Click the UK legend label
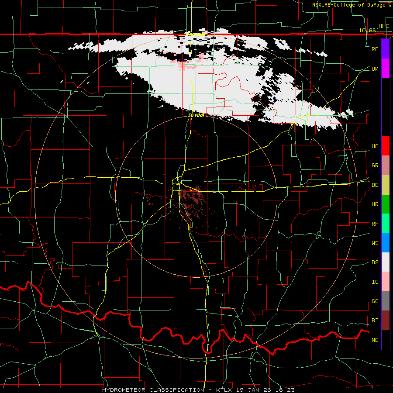 pos(375,69)
